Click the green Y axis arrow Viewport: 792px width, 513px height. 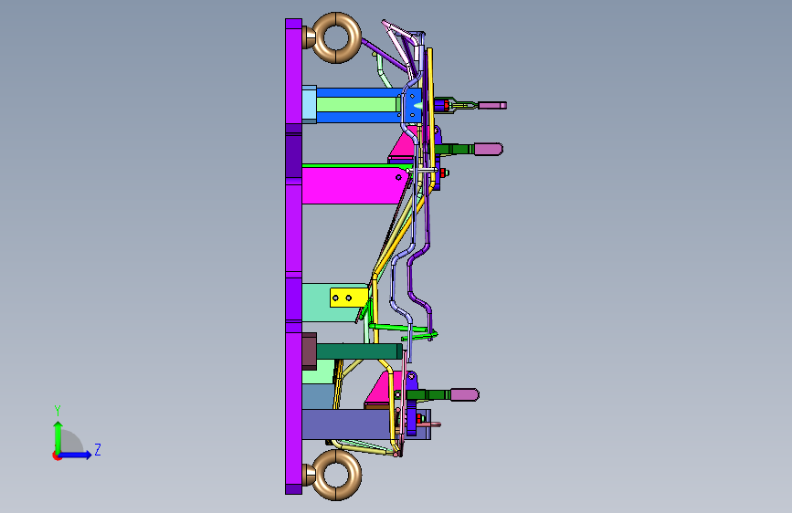point(58,436)
